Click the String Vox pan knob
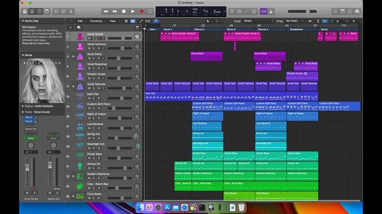This screenshot has height=214, width=382. [x=137, y=136]
